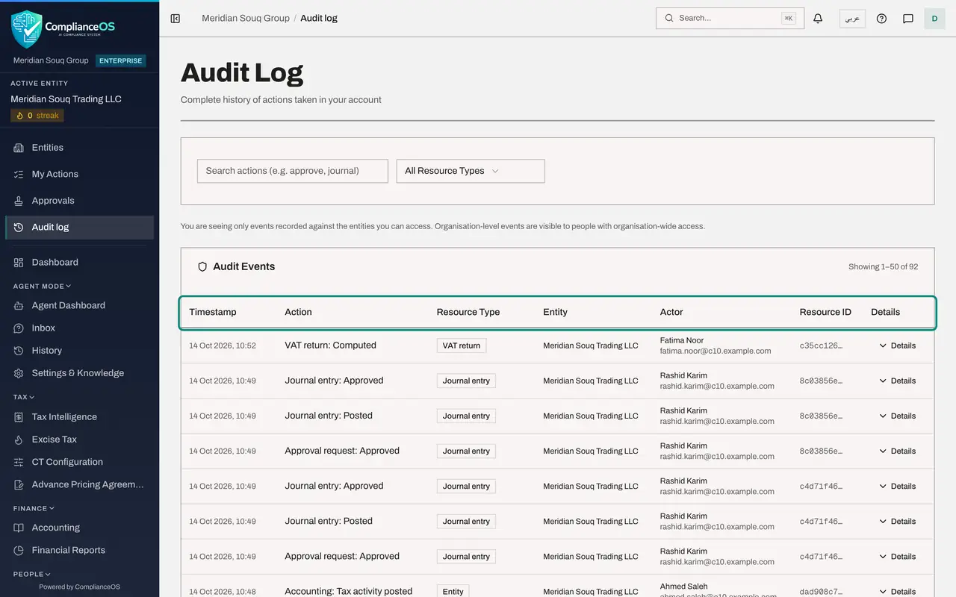The image size is (956, 597).
Task: Click Agent Dashboard bot icon
Action: pyautogui.click(x=19, y=305)
